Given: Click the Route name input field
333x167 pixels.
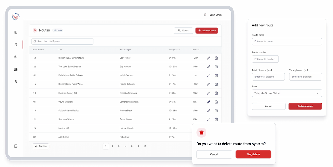Looking at the screenshot, I should [287, 41].
